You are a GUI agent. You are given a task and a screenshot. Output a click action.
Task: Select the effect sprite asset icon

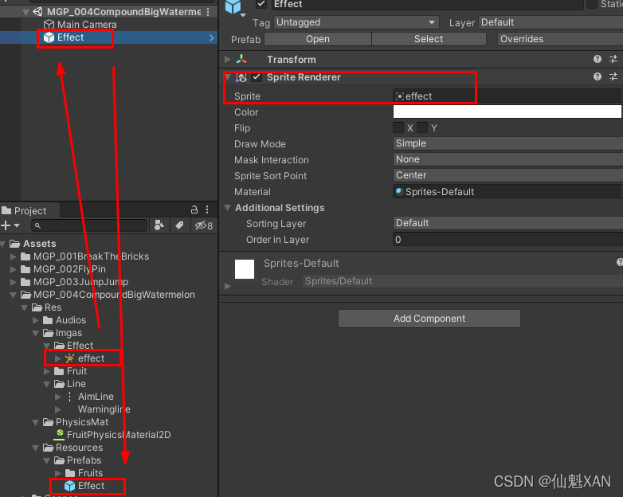coord(70,358)
